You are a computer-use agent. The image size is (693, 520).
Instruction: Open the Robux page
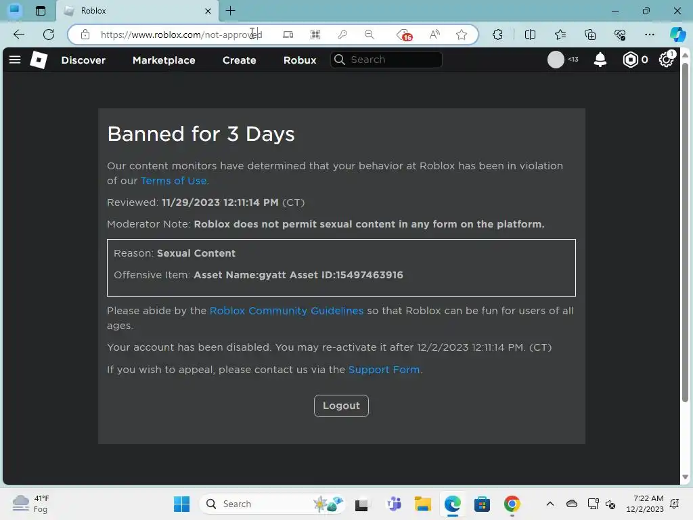tap(300, 60)
